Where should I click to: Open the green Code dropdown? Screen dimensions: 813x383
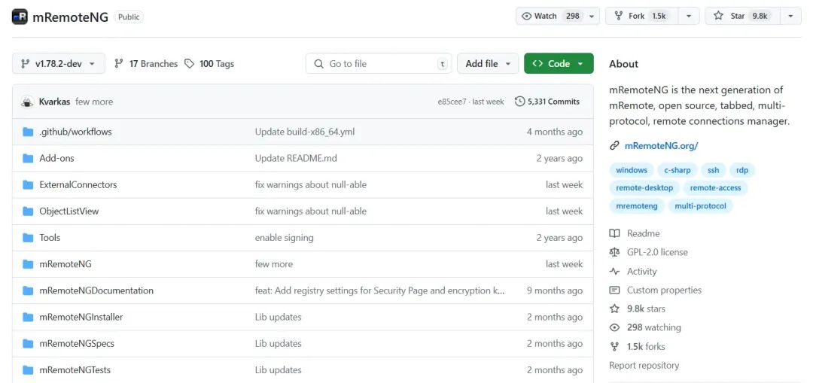[559, 64]
